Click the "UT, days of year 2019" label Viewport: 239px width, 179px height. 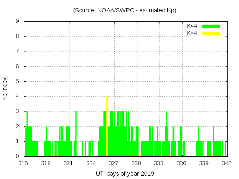125,173
